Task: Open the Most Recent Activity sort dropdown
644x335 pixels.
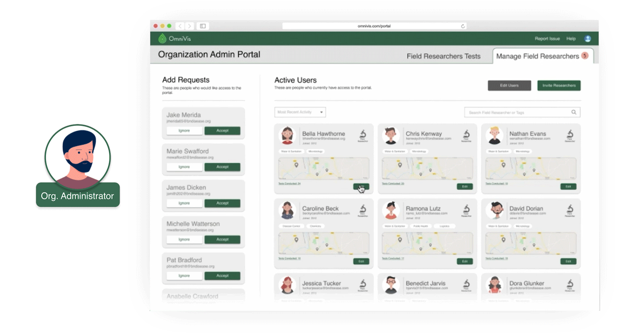Action: click(x=300, y=112)
